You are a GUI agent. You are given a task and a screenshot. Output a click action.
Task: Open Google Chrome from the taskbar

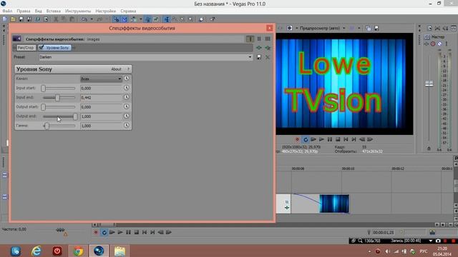[78, 251]
